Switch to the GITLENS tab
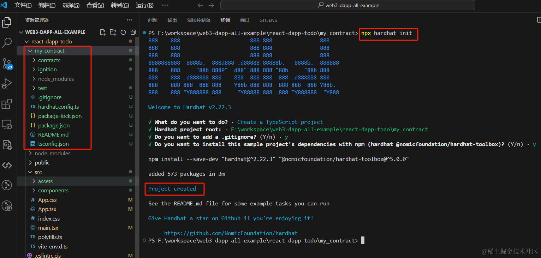 pos(268,20)
